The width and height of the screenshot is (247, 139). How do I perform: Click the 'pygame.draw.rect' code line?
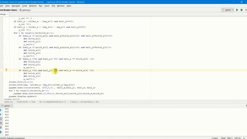point(59,93)
